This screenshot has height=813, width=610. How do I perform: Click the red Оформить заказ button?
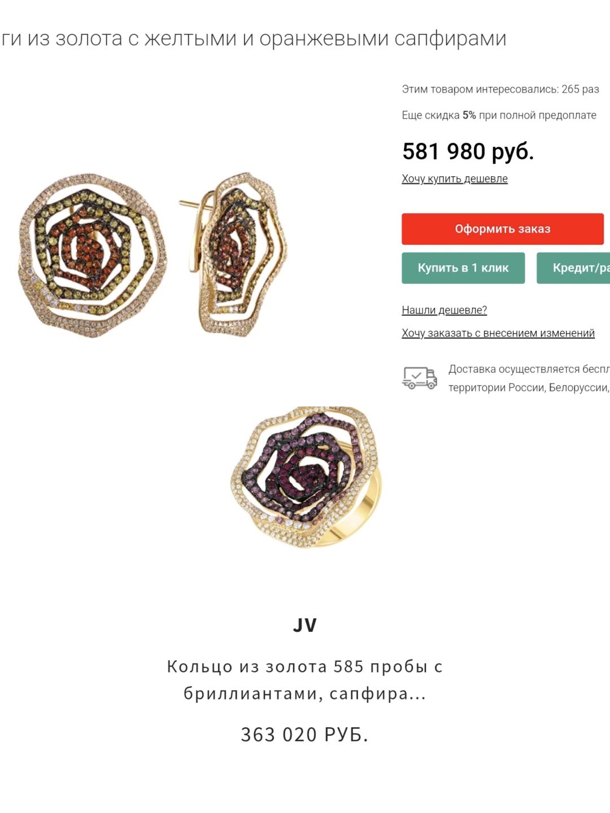pyautogui.click(x=503, y=229)
